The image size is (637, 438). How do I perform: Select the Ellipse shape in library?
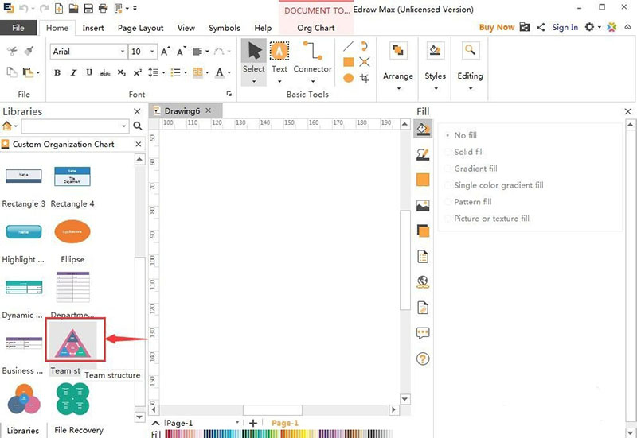tap(72, 232)
